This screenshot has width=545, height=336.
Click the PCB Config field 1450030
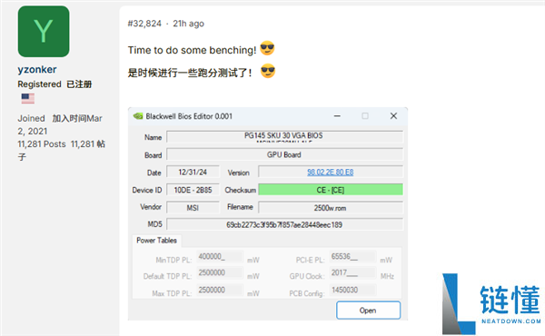tap(352, 290)
